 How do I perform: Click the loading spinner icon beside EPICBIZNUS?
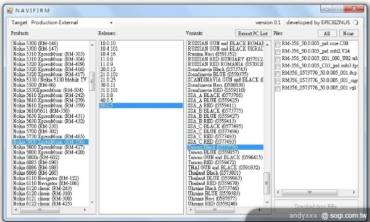pyautogui.click(x=356, y=23)
